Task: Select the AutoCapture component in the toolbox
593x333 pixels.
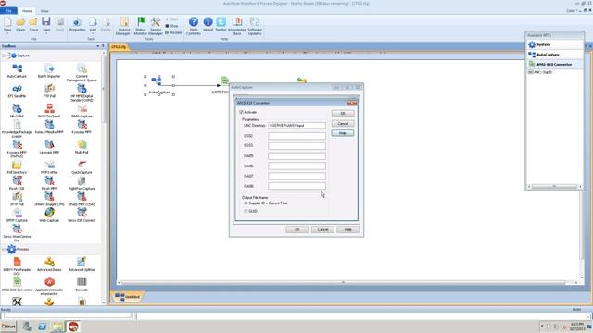Action: click(x=17, y=70)
